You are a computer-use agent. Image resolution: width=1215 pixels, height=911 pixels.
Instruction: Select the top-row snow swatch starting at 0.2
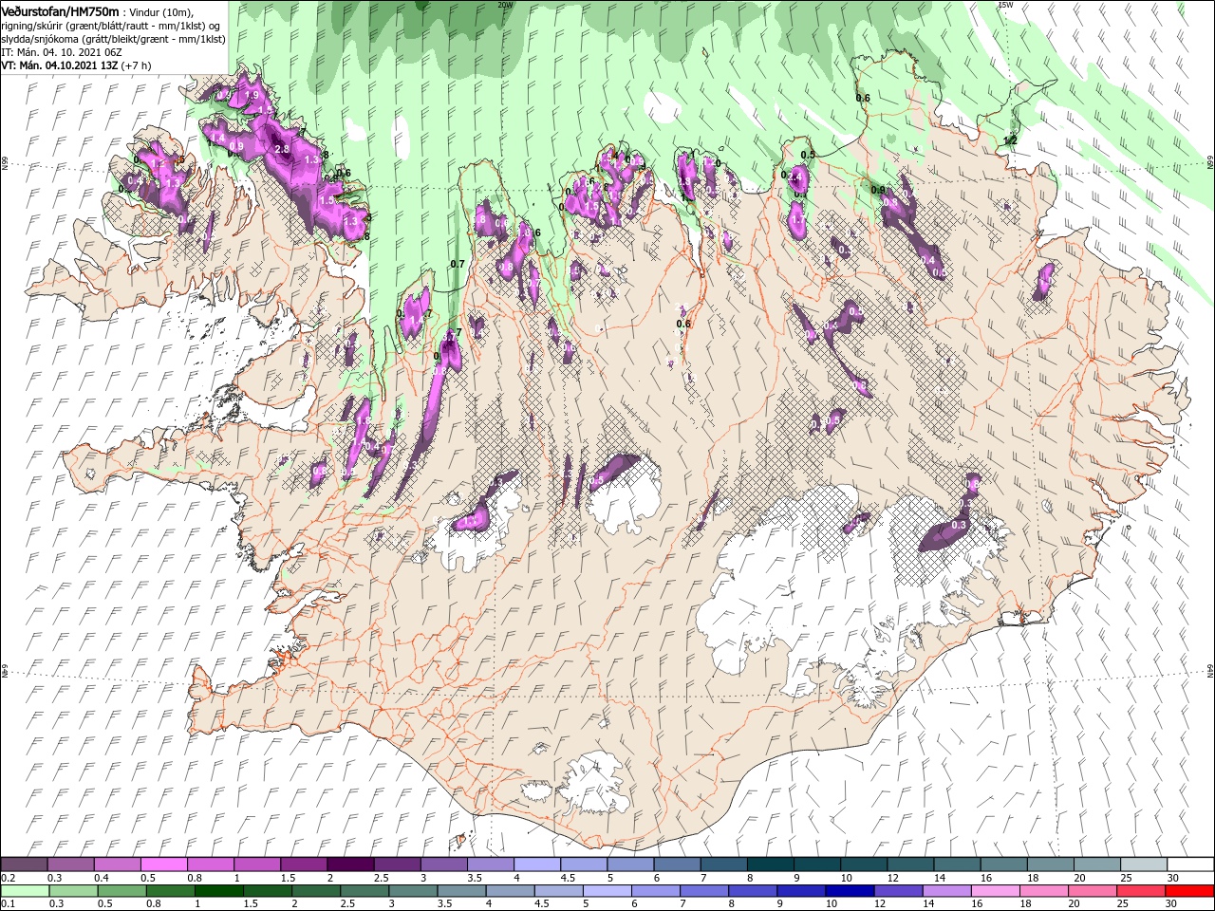pos(24,865)
